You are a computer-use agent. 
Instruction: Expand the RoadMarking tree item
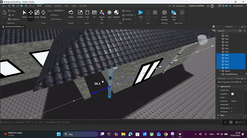(x=220, y=74)
